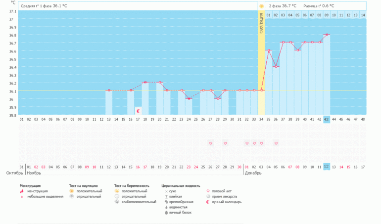The height and width of the screenshot is (224, 381).
Task: Click the 'менструация' legend icon
Action: (x=22, y=191)
